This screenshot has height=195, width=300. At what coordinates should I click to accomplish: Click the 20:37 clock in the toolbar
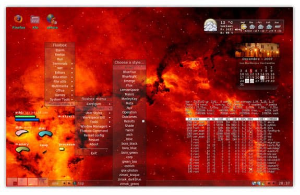(x=284, y=183)
